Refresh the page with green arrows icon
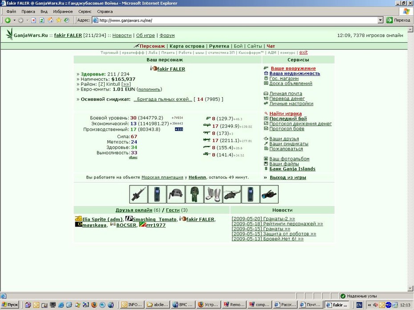 (x=42, y=20)
